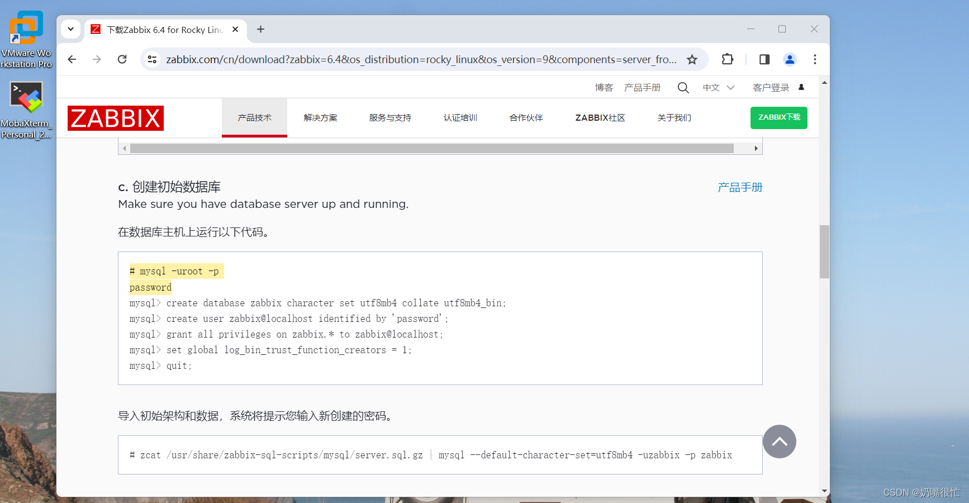Image resolution: width=969 pixels, height=503 pixels.
Task: Click the zabbix.com address bar URL
Action: 421,59
